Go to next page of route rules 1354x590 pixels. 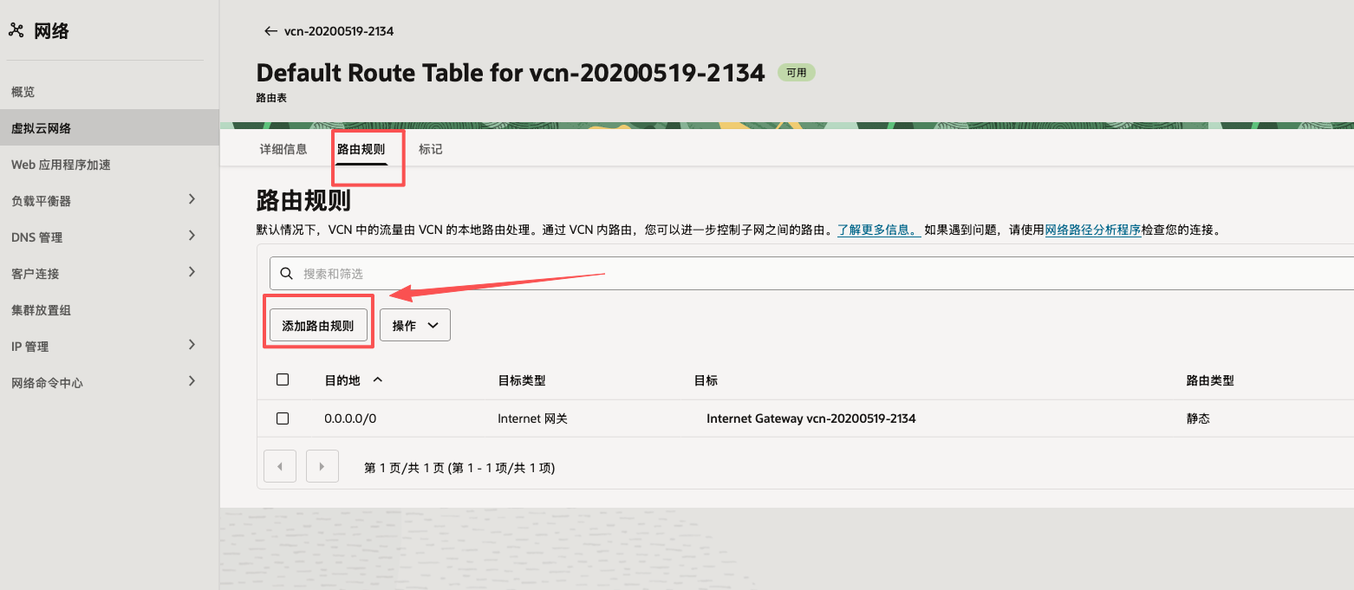(322, 467)
